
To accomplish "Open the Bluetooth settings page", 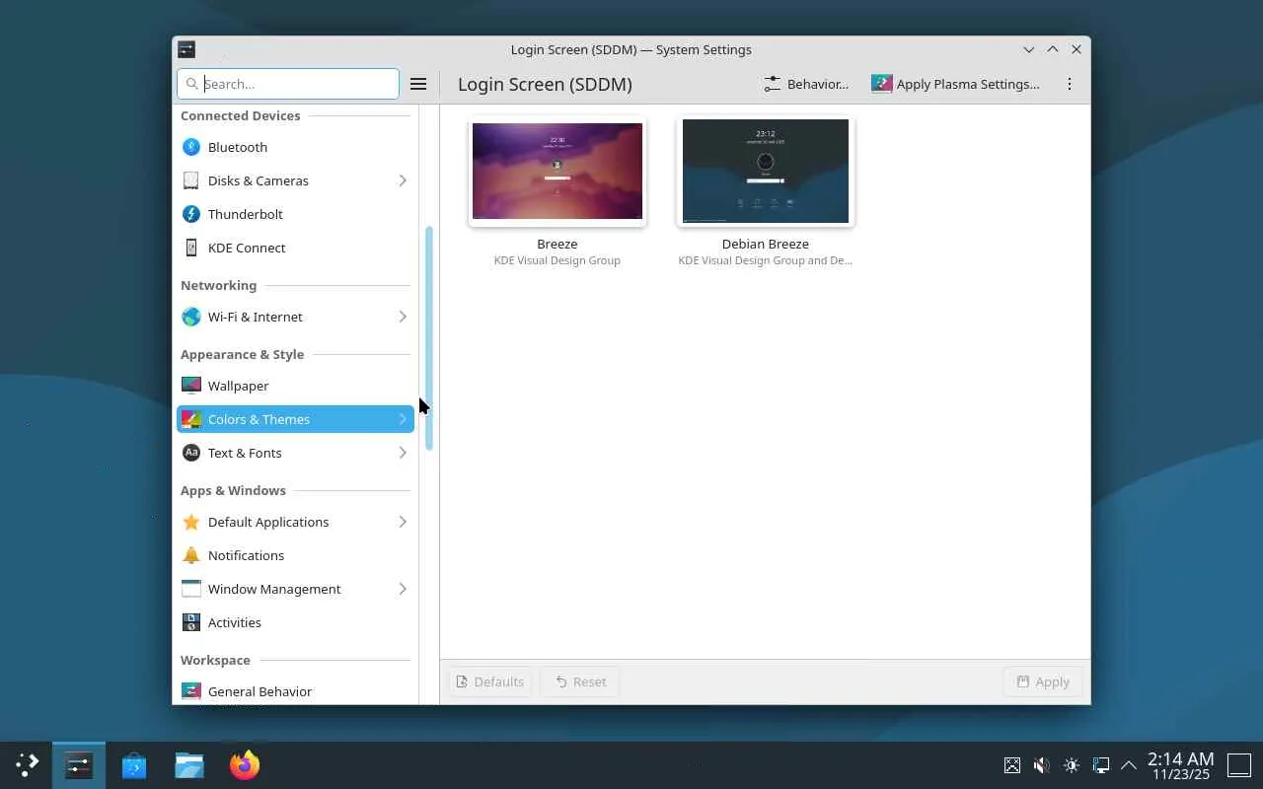I will point(295,147).
